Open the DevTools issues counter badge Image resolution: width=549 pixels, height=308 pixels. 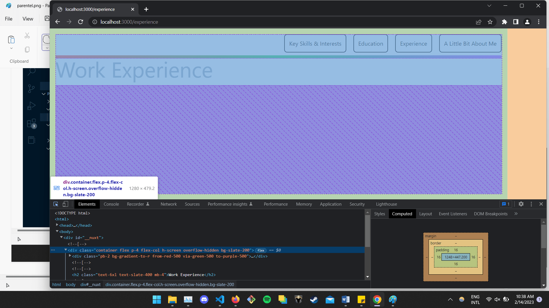[506, 204]
